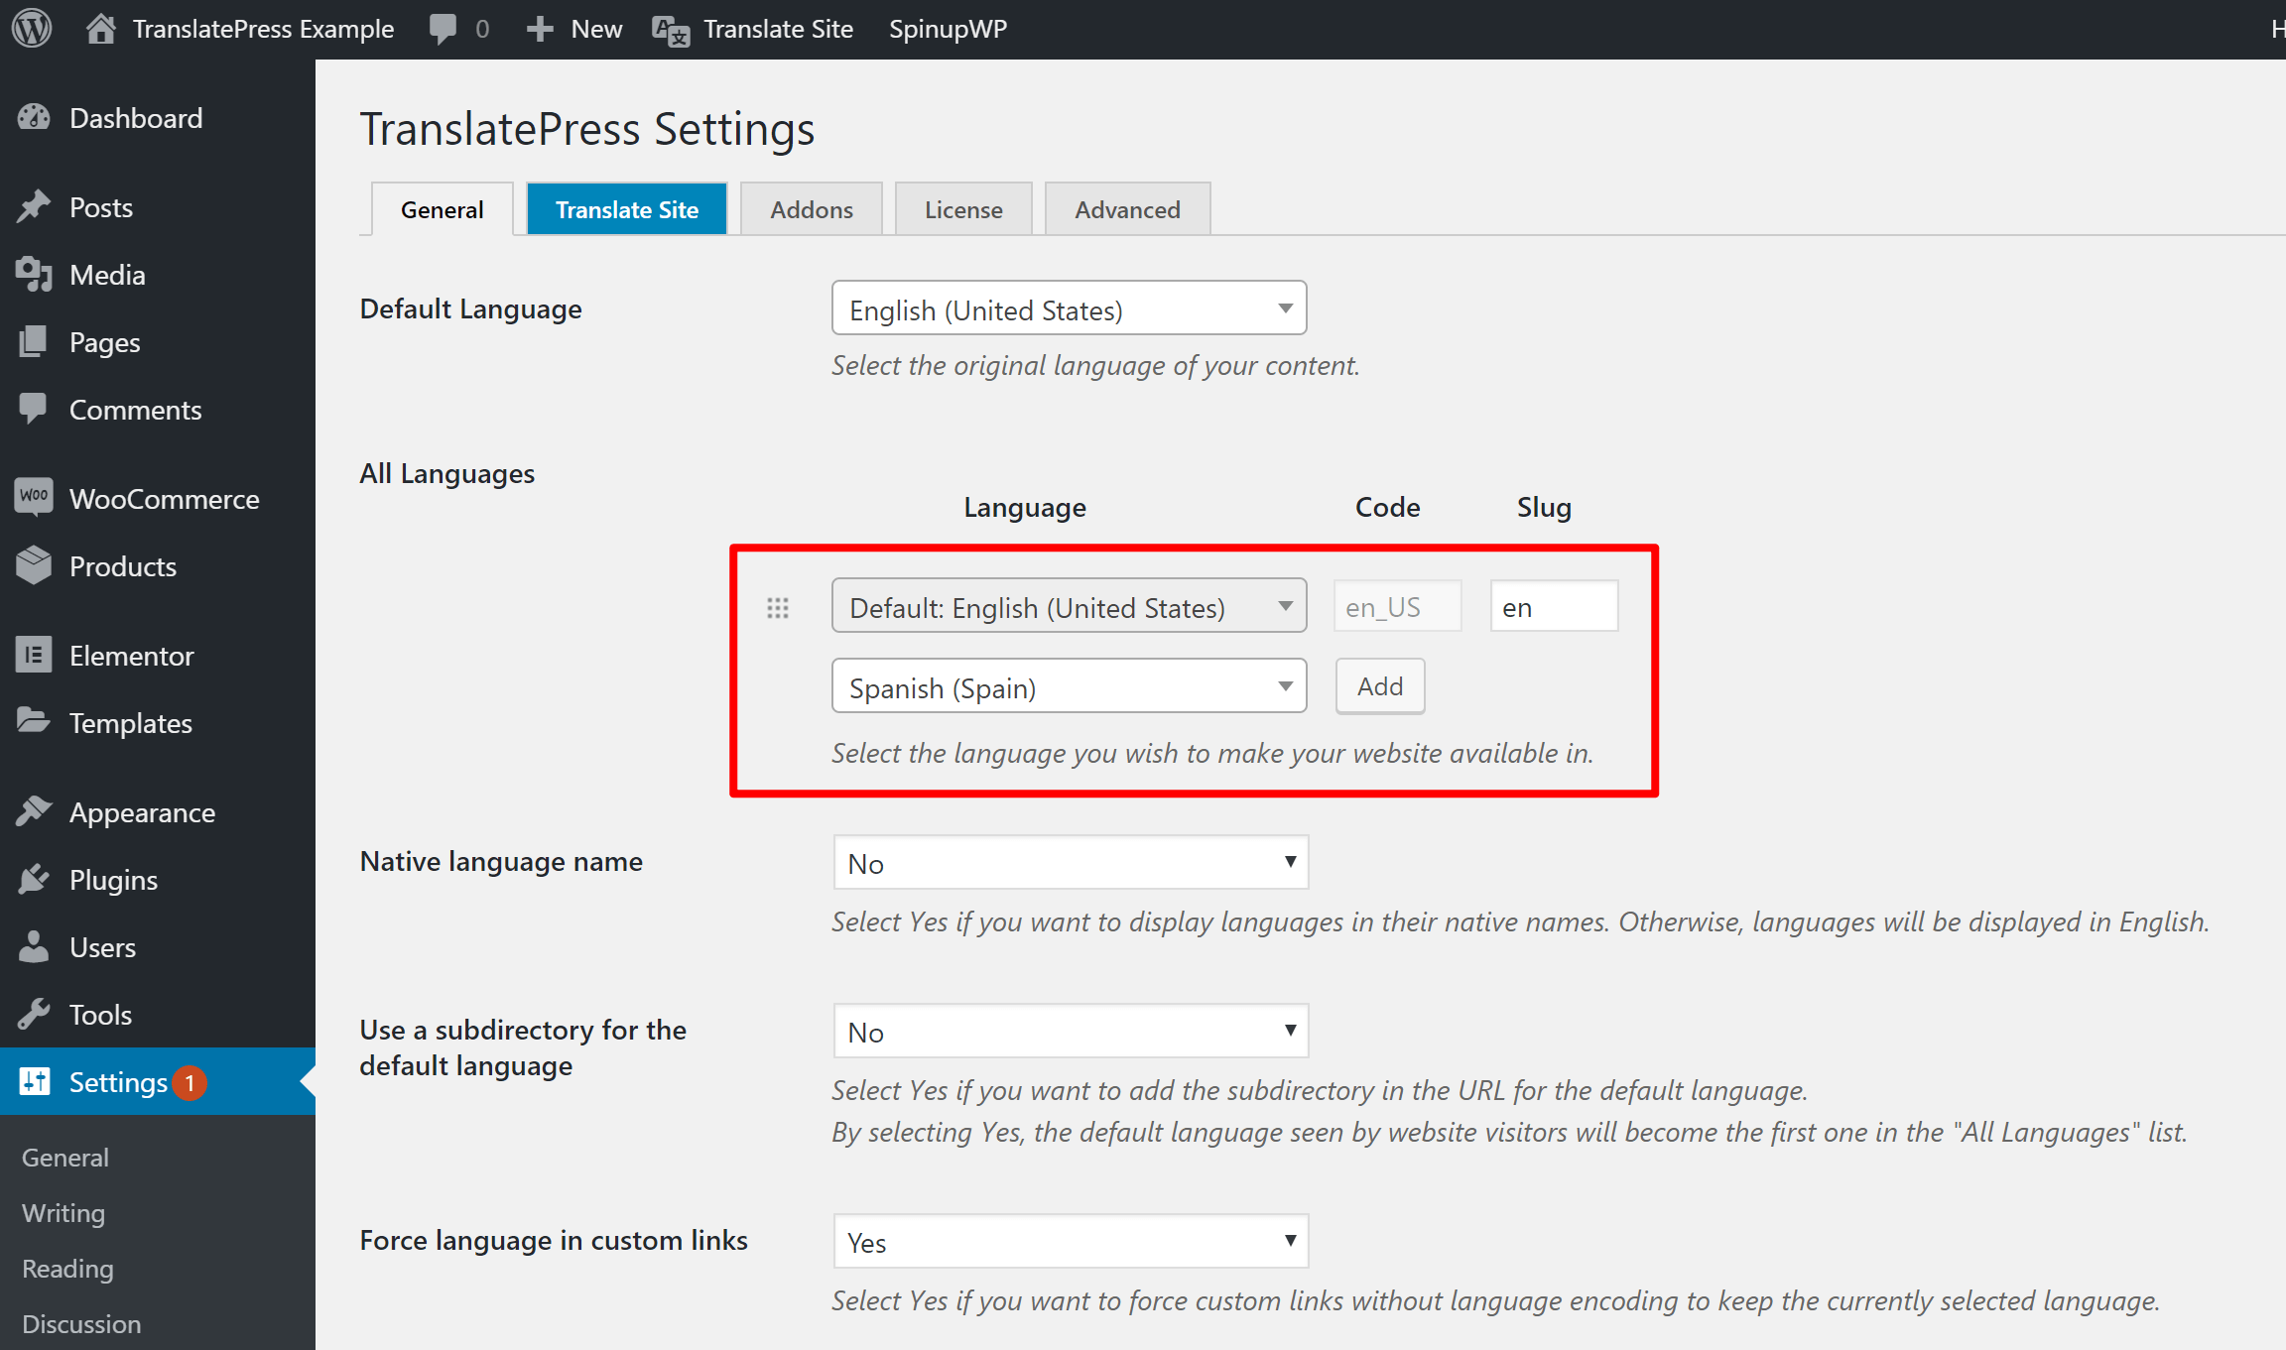Open the Users menu item

click(158, 946)
